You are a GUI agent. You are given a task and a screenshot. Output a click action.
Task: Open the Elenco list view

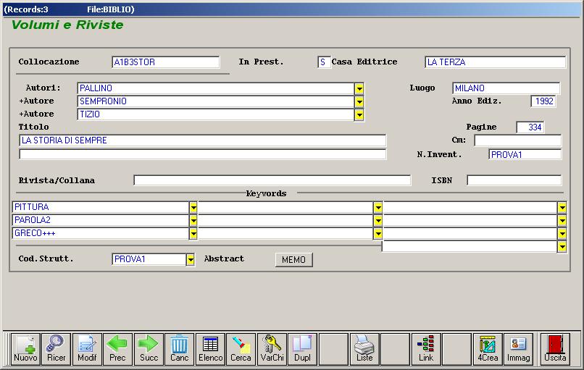coord(210,349)
